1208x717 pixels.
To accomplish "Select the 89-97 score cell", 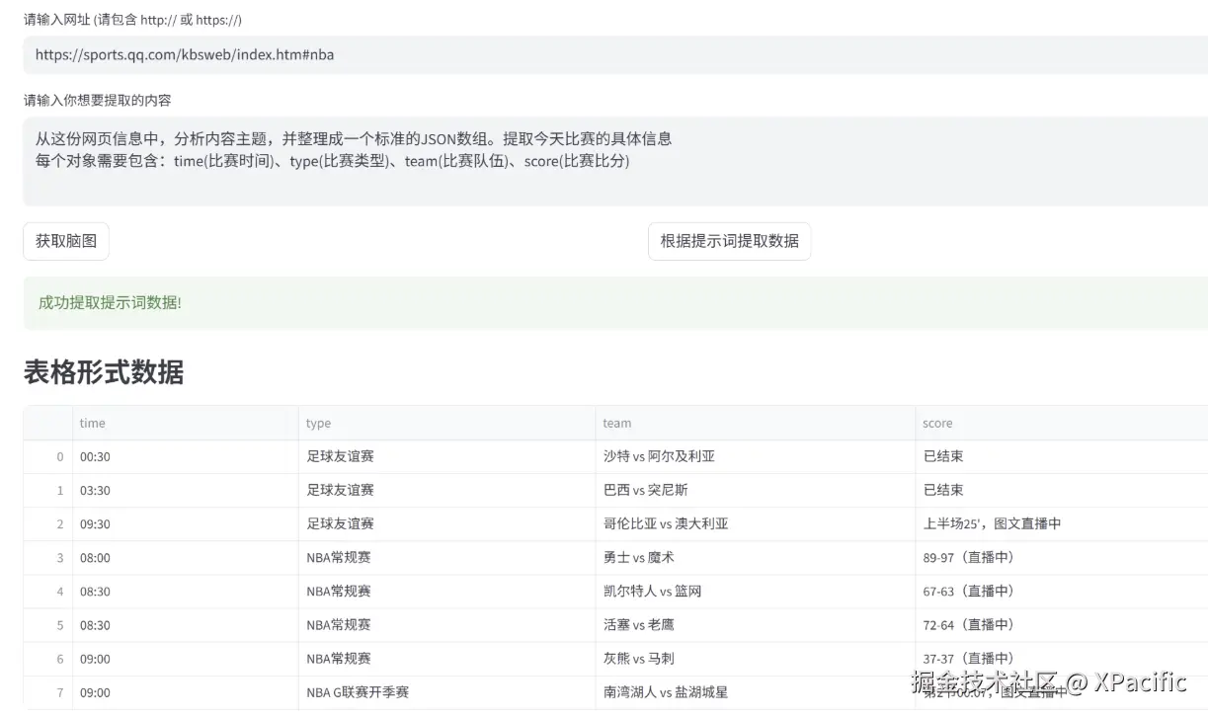I will [1062, 557].
